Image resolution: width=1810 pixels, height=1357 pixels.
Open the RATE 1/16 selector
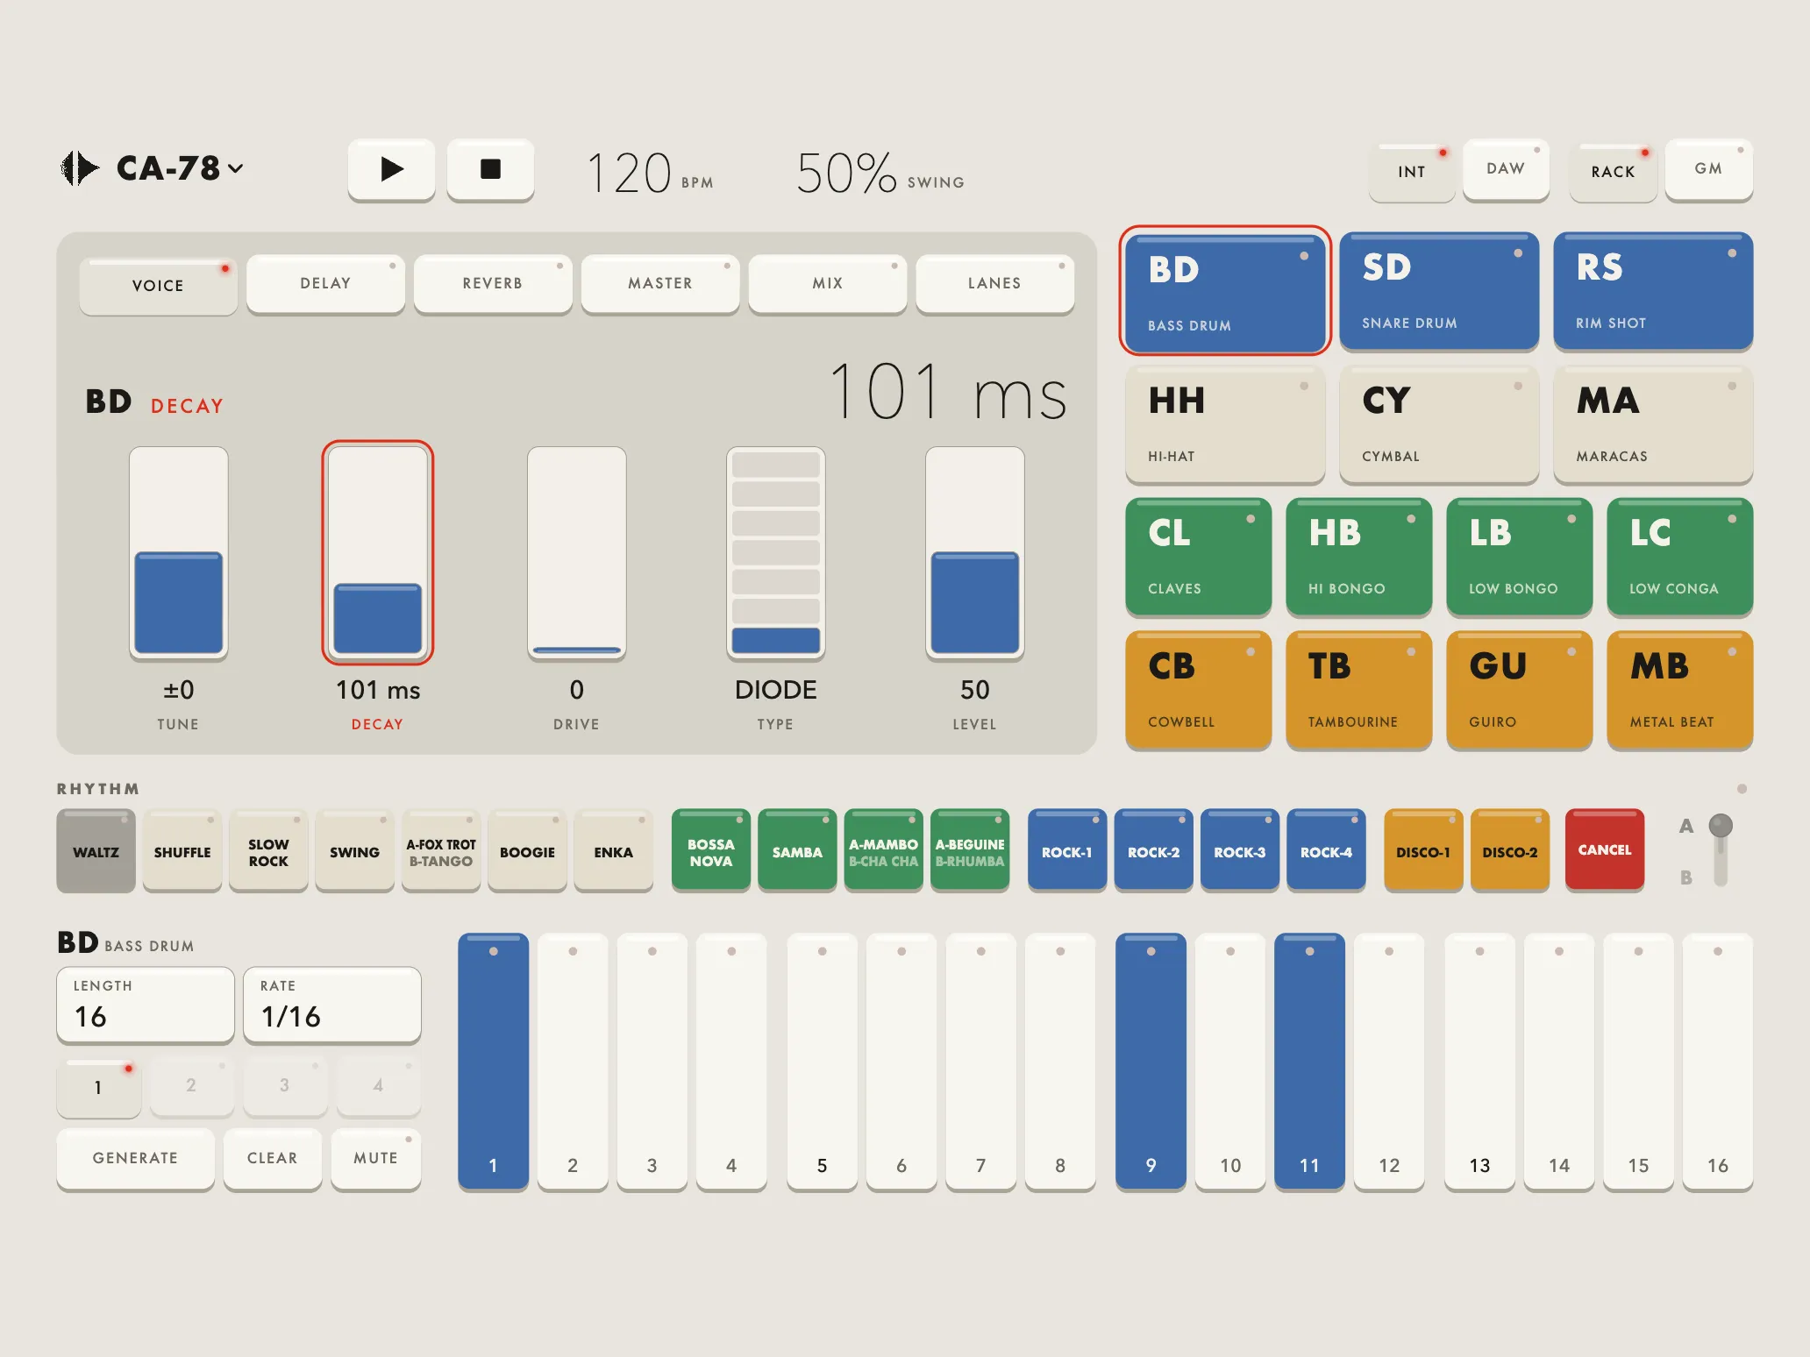pyautogui.click(x=332, y=1005)
